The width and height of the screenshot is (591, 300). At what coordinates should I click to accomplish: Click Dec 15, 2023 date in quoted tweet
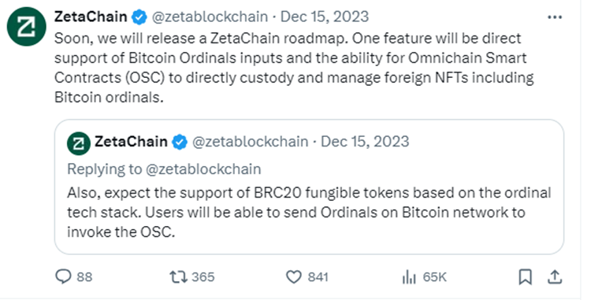point(365,142)
